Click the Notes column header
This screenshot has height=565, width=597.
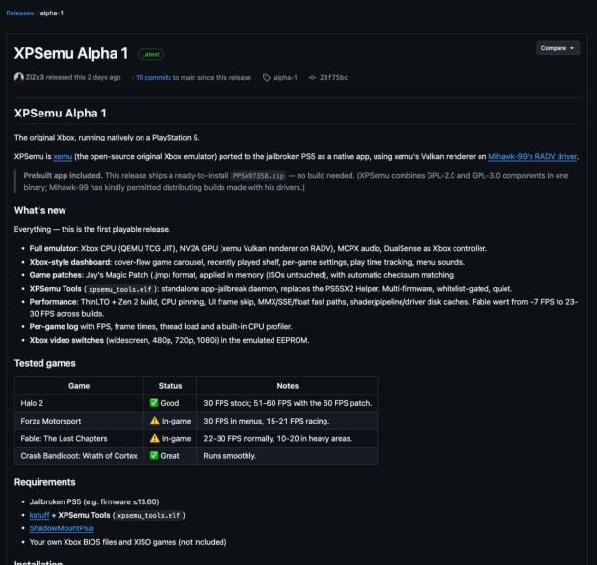point(288,386)
